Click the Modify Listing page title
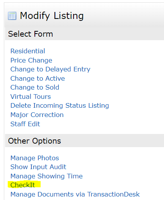This screenshot has height=200, width=164. point(52,16)
